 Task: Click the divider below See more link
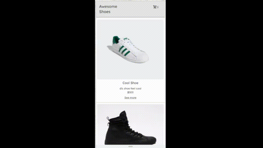tap(130, 102)
